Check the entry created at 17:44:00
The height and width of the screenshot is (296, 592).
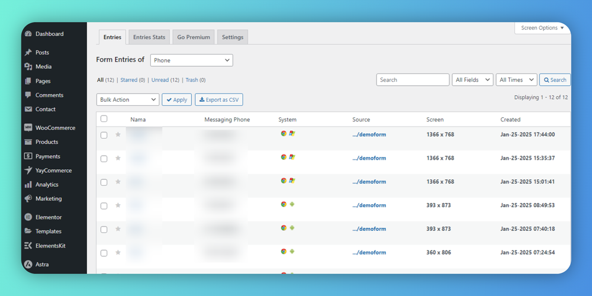pyautogui.click(x=104, y=135)
